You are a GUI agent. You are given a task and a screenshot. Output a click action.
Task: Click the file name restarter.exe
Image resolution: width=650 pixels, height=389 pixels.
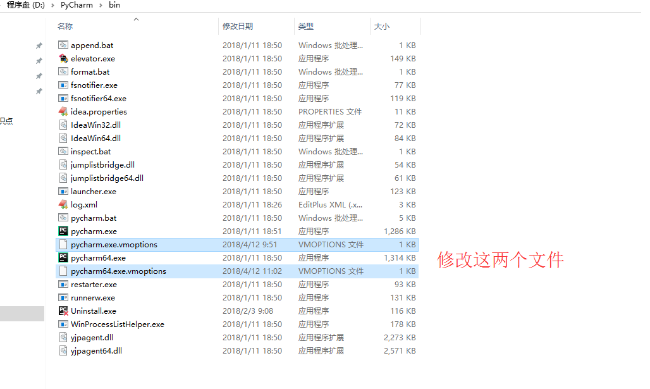coord(94,284)
